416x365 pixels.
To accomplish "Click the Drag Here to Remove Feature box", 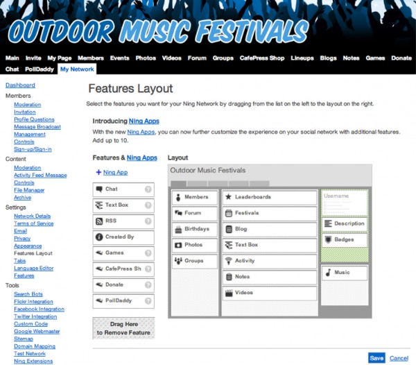I will (123, 328).
